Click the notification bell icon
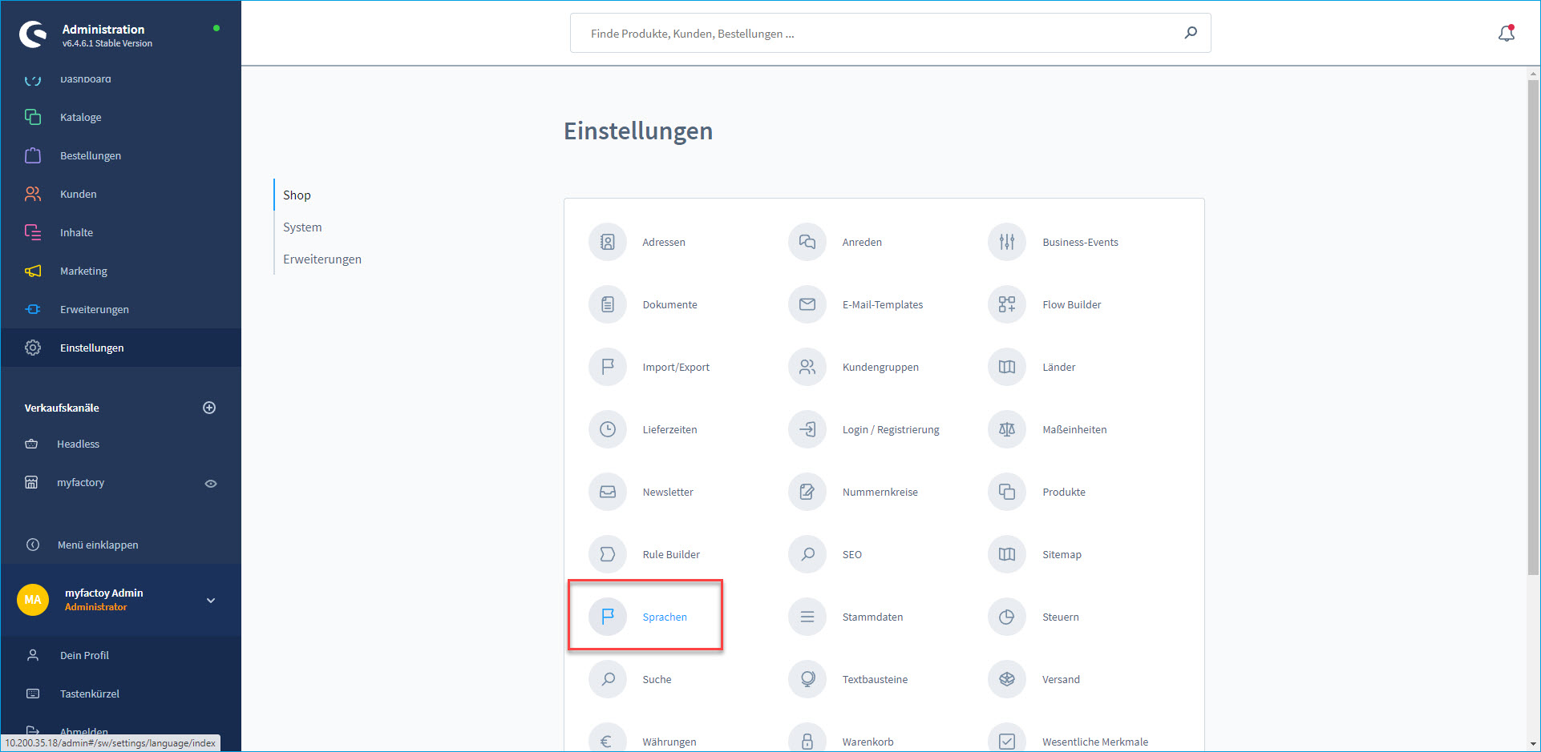 coord(1507,33)
